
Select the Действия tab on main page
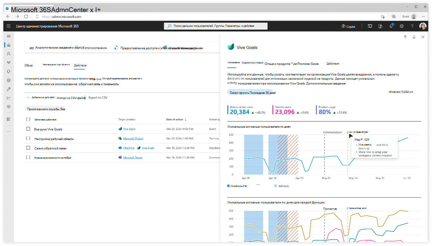tap(80, 65)
